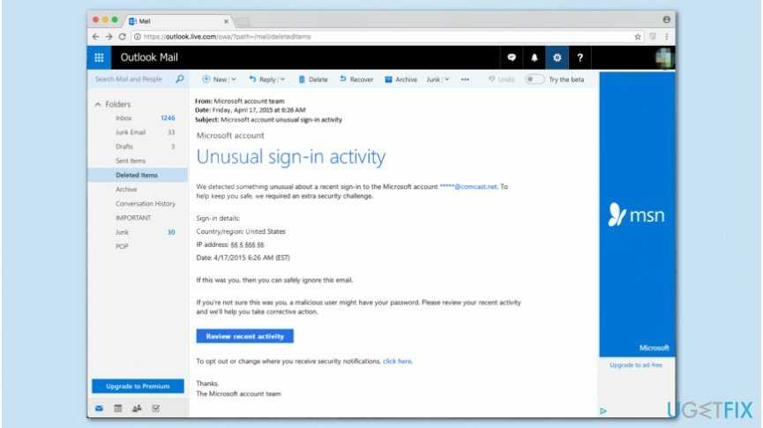Switch to People module icon

pos(137,408)
